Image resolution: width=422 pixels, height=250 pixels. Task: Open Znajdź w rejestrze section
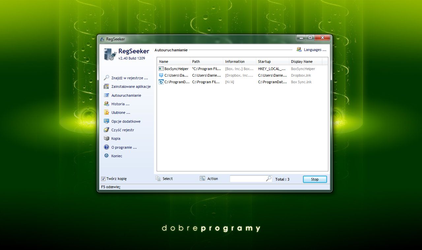(x=130, y=78)
